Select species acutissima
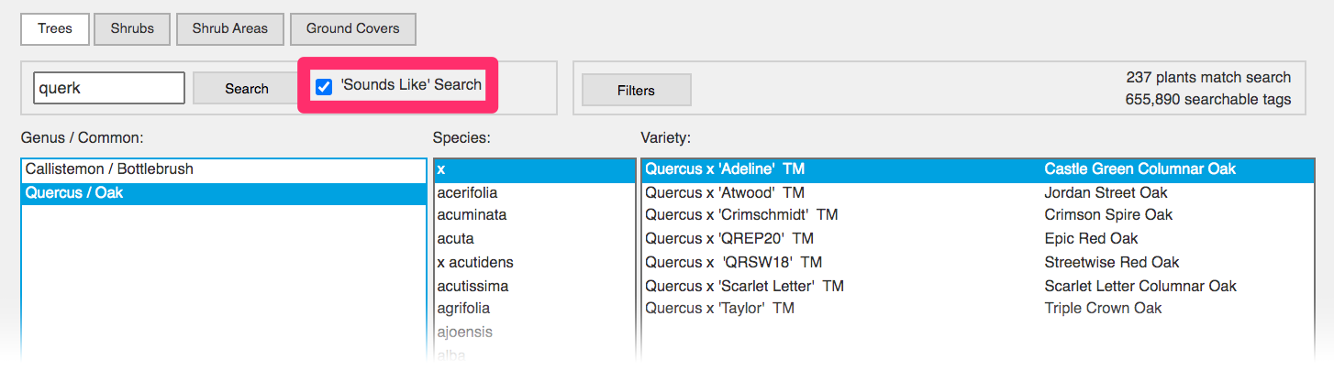1334x370 pixels. [x=472, y=286]
